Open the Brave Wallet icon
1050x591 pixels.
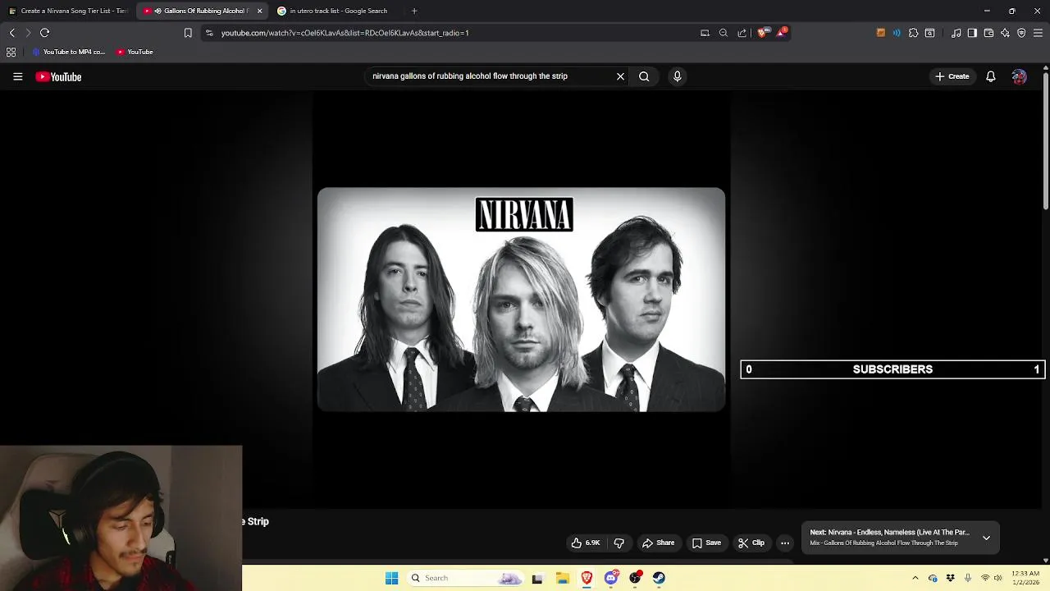[988, 33]
